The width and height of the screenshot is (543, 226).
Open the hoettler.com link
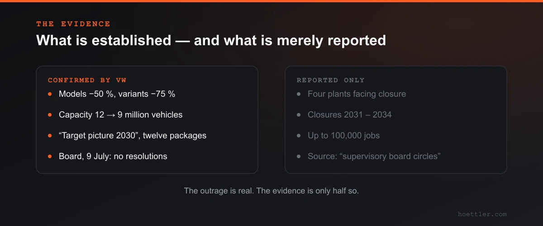[x=482, y=214]
